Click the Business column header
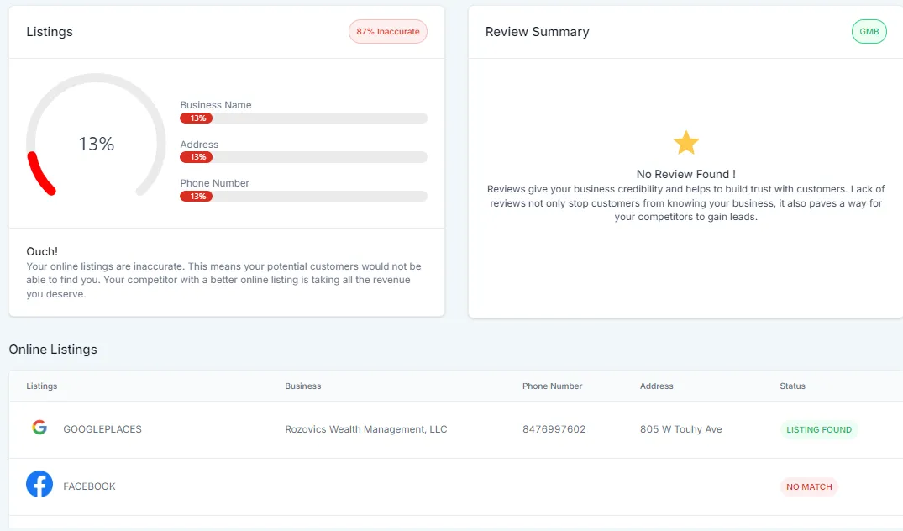Viewport: 903px width, 531px height. pos(303,386)
